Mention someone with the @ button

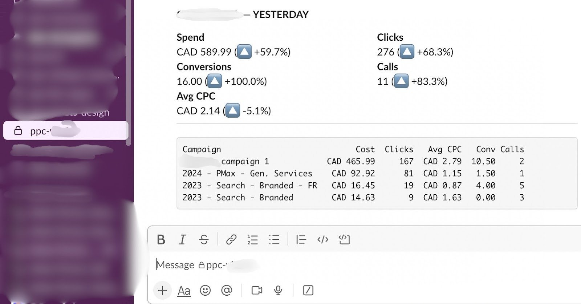pos(227,290)
